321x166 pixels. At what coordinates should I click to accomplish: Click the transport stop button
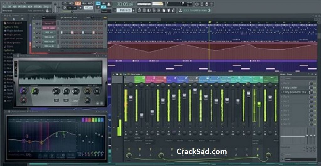point(75,8)
